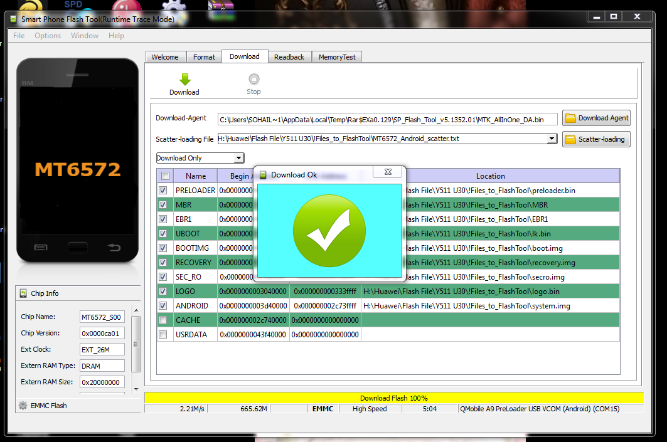Uncheck the LOGO checkbox
Viewport: 667px width, 442px height.
click(163, 292)
